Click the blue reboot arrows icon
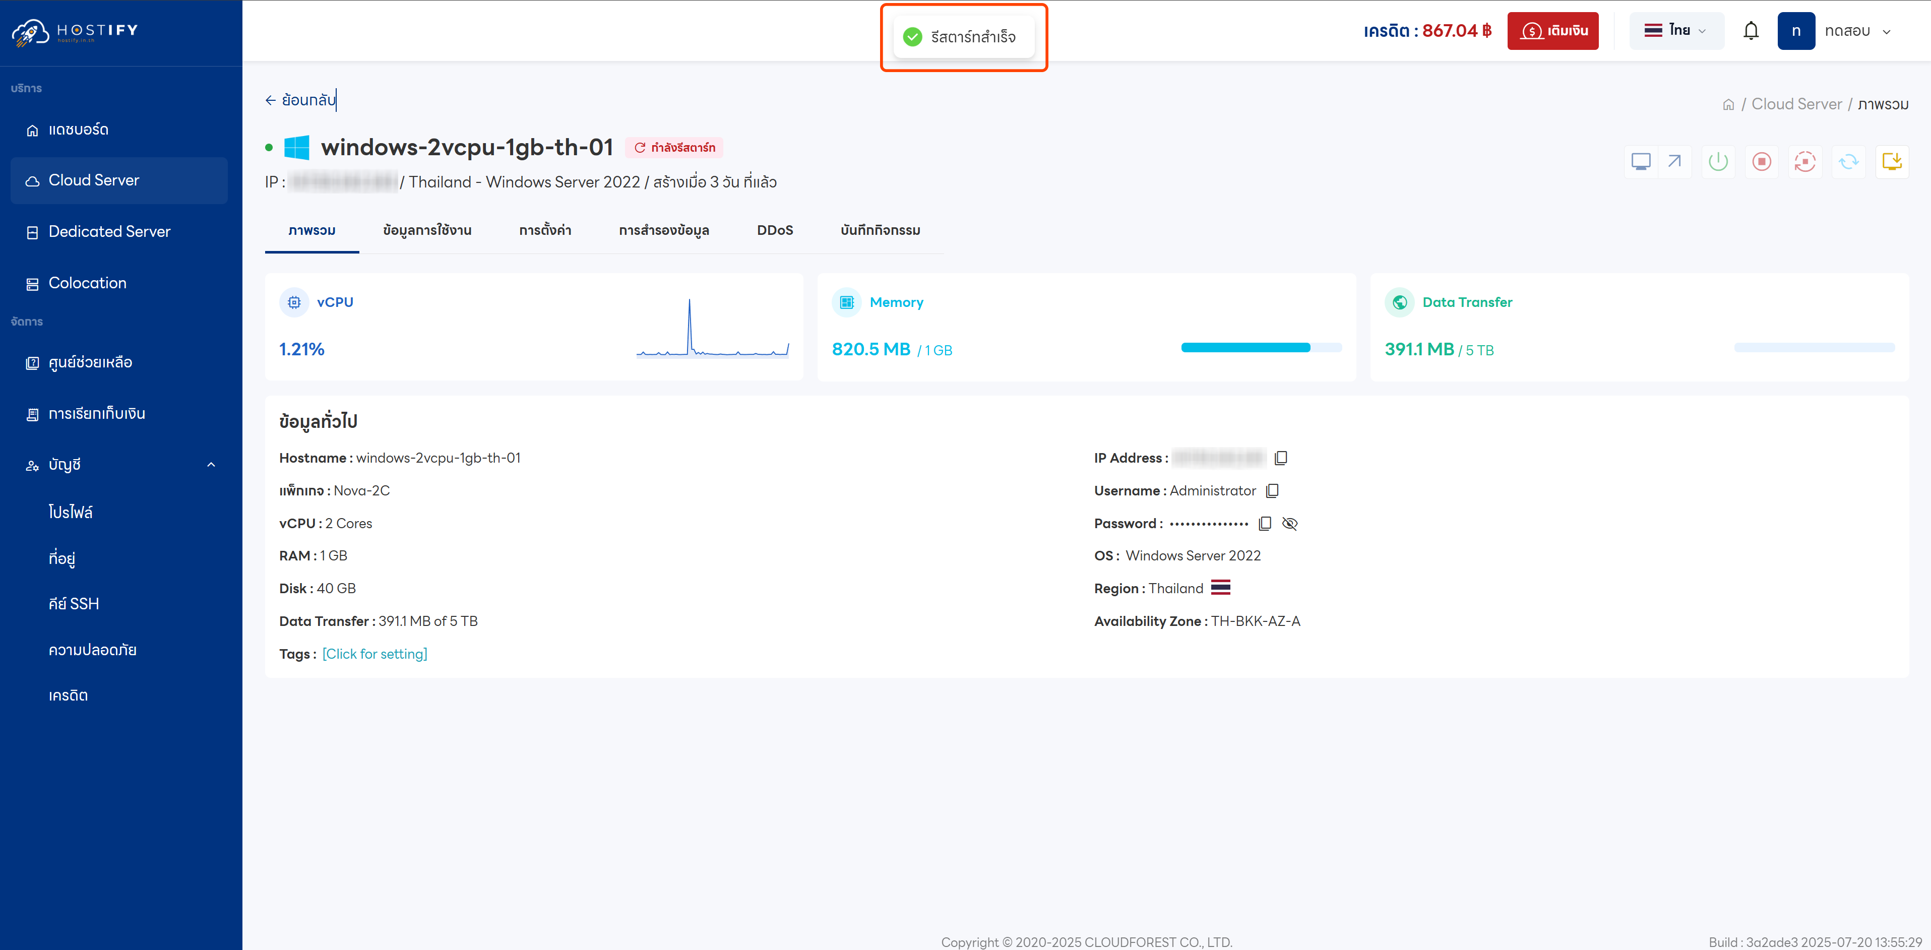The width and height of the screenshot is (1931, 950). (1848, 161)
